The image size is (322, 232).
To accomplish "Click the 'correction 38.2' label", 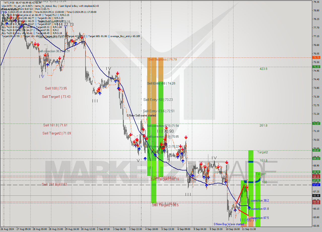I will [x=260, y=200].
